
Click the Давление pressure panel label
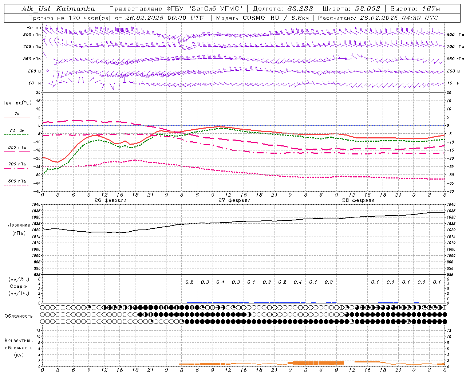19,225
